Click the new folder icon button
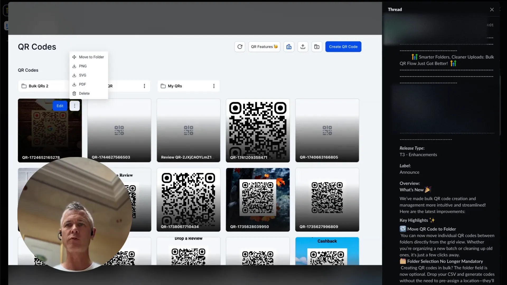The height and width of the screenshot is (285, 507). (x=317, y=47)
